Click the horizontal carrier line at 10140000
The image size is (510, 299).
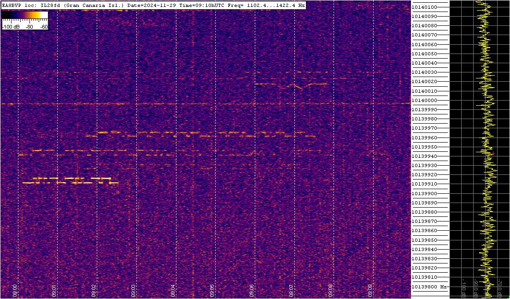pos(205,104)
